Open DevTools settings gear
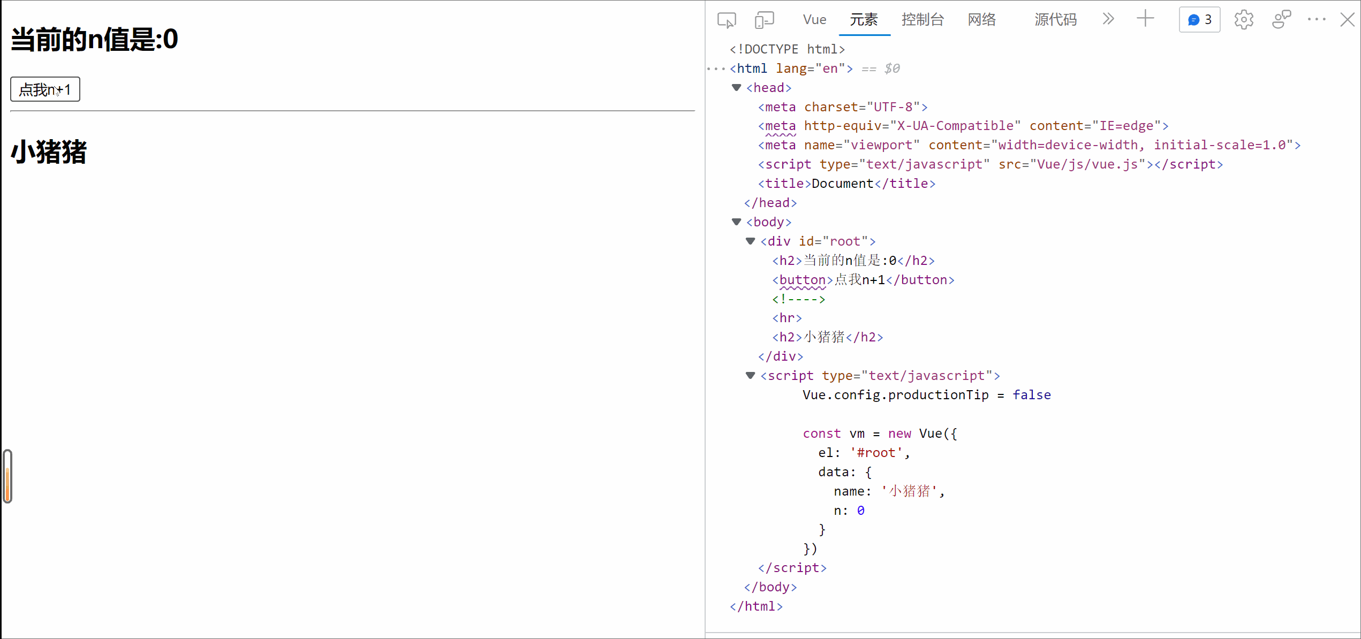Viewport: 1361px width, 639px height. pyautogui.click(x=1244, y=20)
